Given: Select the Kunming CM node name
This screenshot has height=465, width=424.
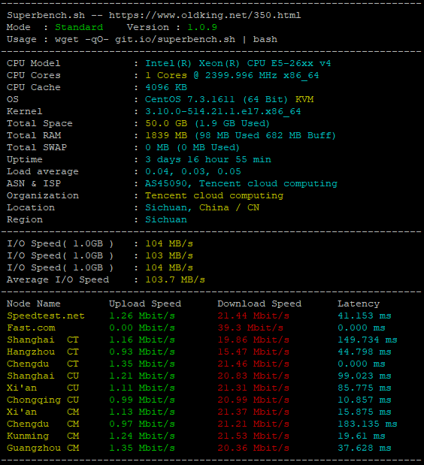Looking at the screenshot, I should pyautogui.click(x=43, y=436).
